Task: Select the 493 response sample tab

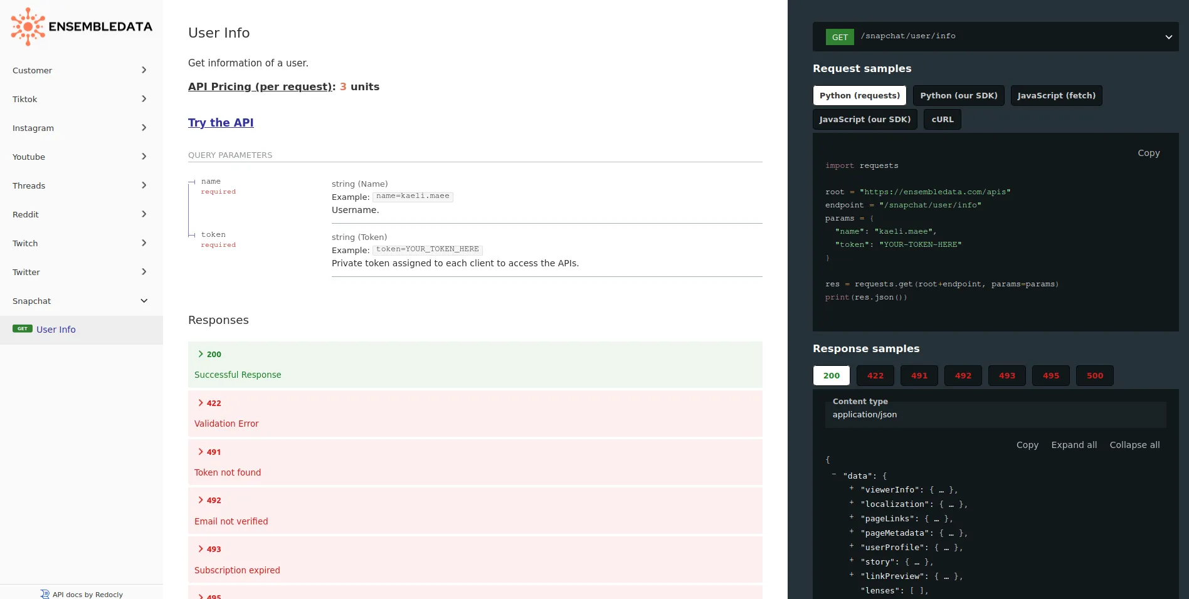Action: pos(1007,375)
